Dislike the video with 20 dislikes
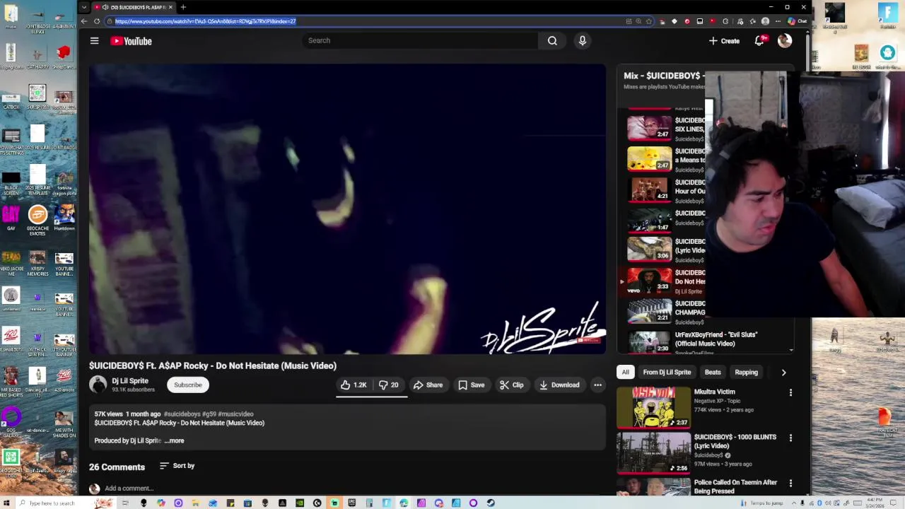Screen dimensions: 905x509 (388, 385)
